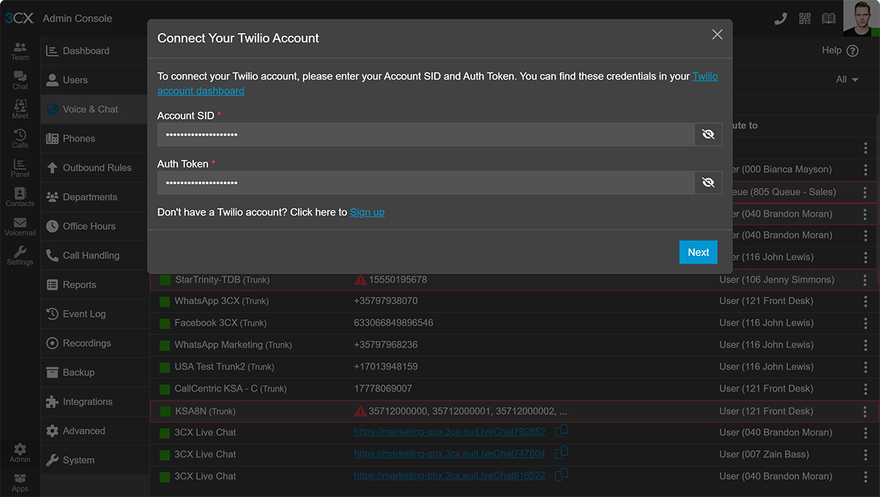Open options menu for 805 Queue - Sales row
Screen dimensions: 880x497
[x=865, y=192]
